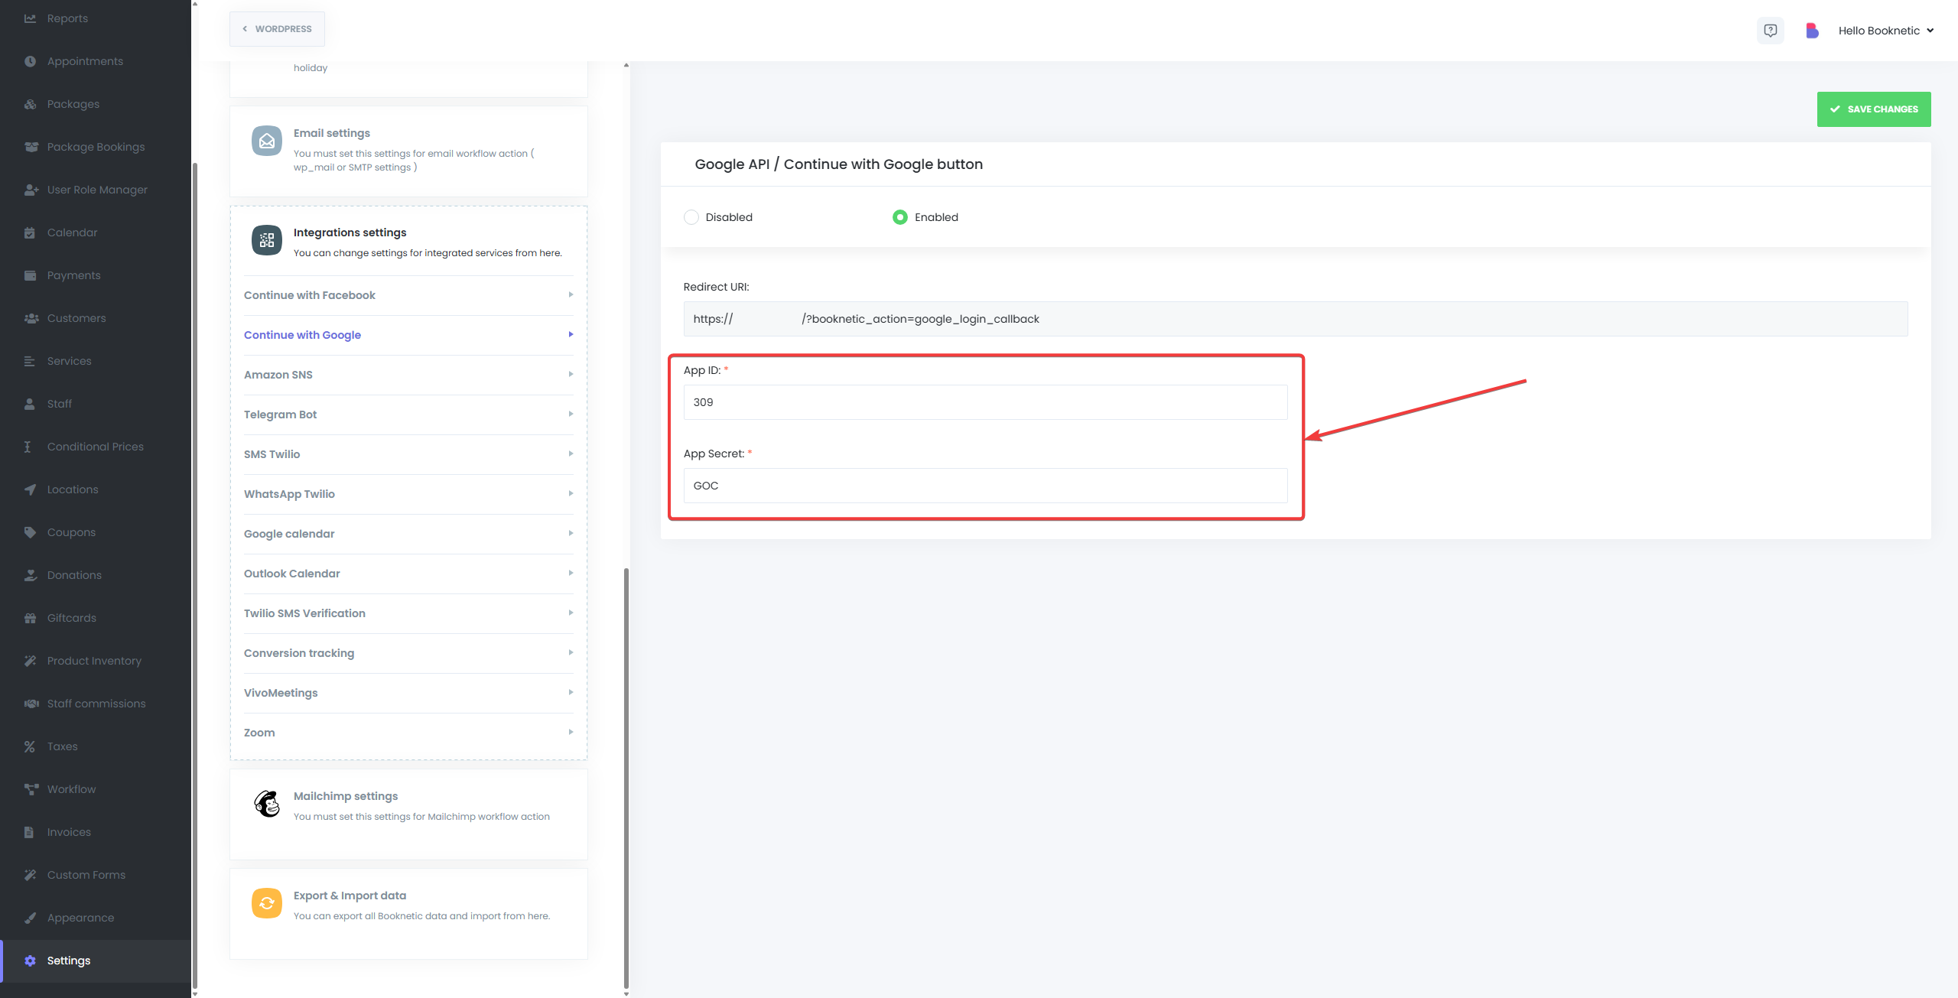Click the Taxes percent icon

click(30, 746)
